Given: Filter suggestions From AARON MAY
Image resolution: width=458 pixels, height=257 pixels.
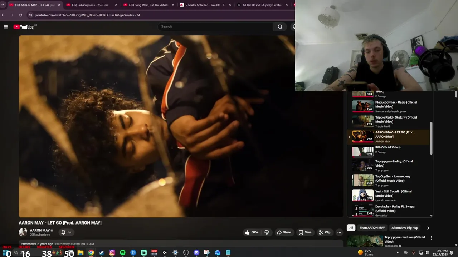Looking at the screenshot, I should click(372, 228).
